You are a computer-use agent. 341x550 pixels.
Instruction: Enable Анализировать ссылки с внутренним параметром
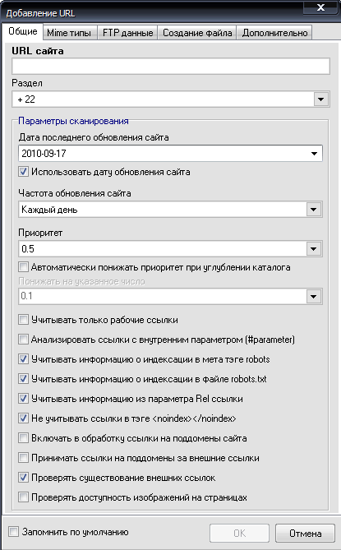click(24, 340)
